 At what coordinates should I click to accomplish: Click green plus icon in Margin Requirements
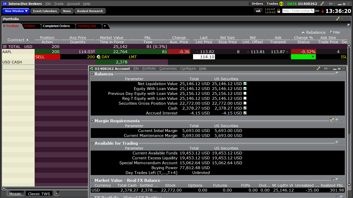(341, 120)
